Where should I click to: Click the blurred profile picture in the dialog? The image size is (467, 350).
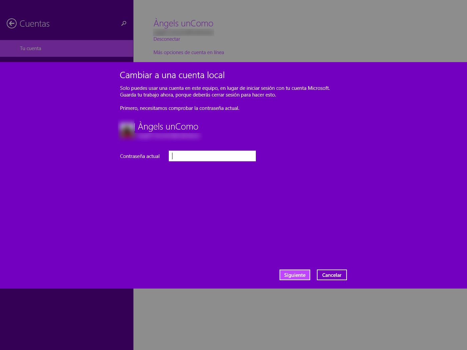point(127,130)
